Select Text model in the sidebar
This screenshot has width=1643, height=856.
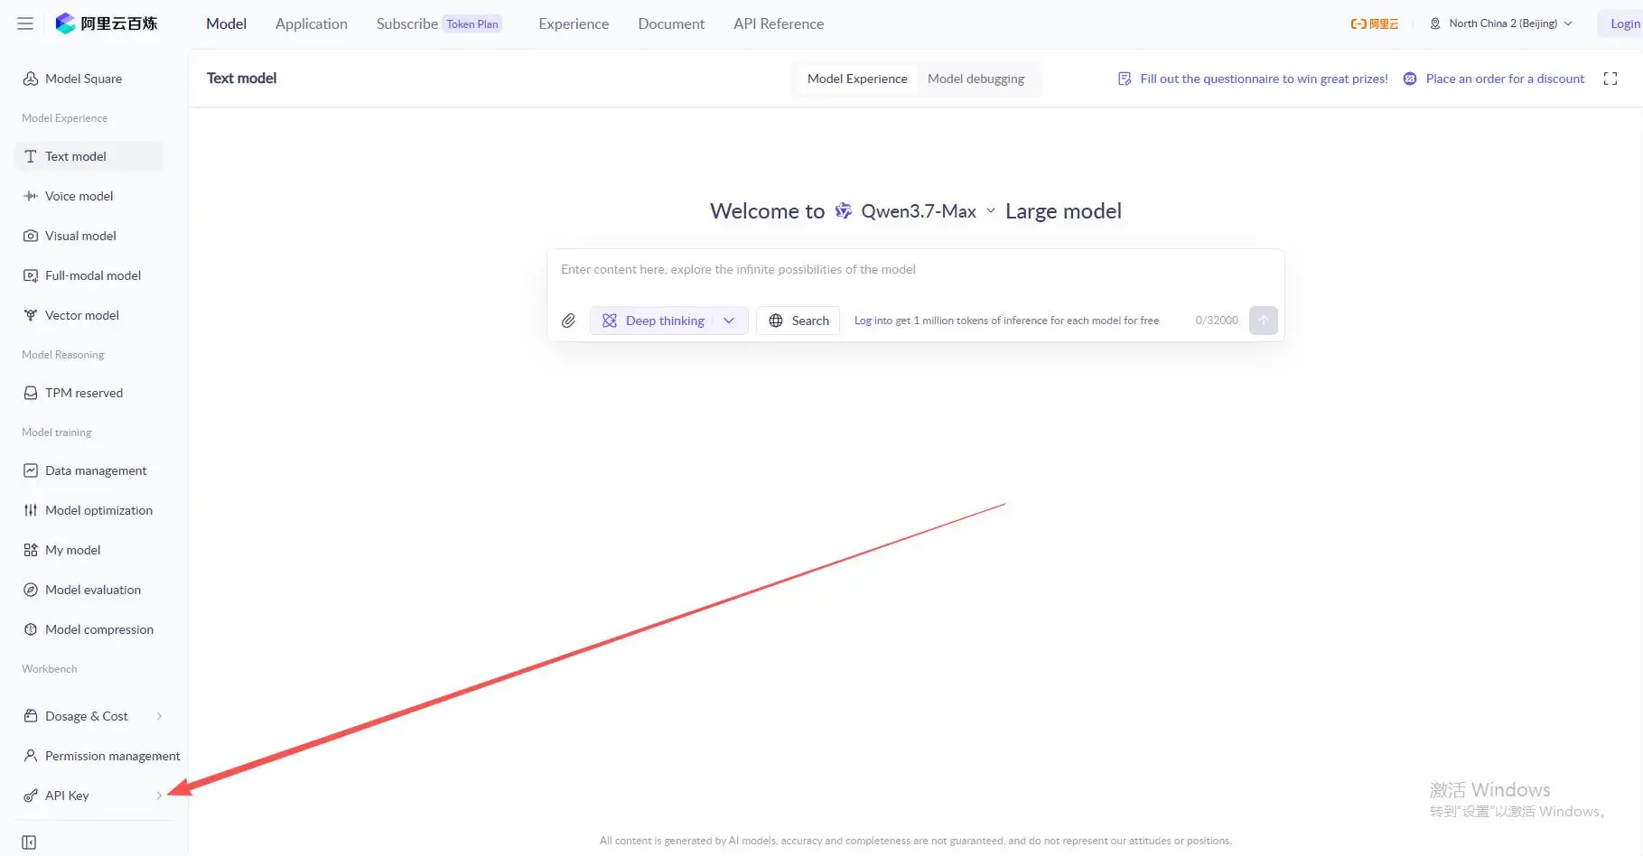(89, 156)
